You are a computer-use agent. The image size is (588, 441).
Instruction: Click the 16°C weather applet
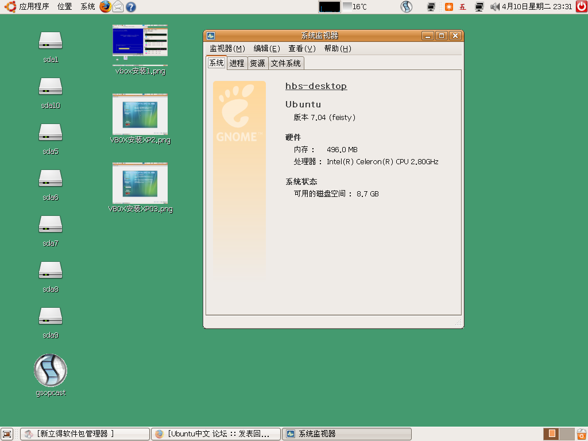point(355,7)
